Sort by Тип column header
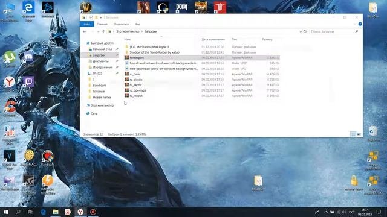The width and height of the screenshot is (387, 217). [x=234, y=39]
